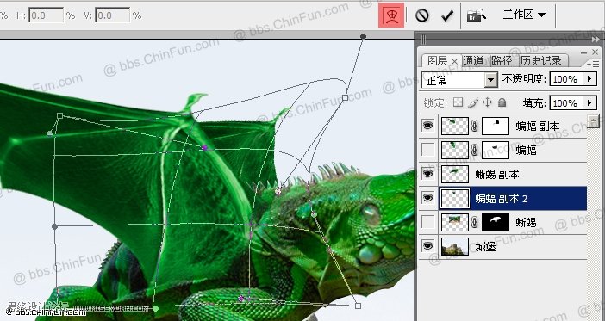Click the lock all padlock icon
The image size is (605, 321).
502,102
